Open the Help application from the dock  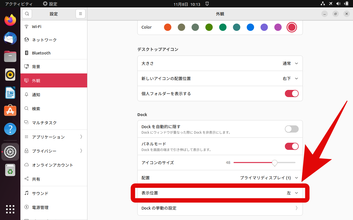click(10, 129)
